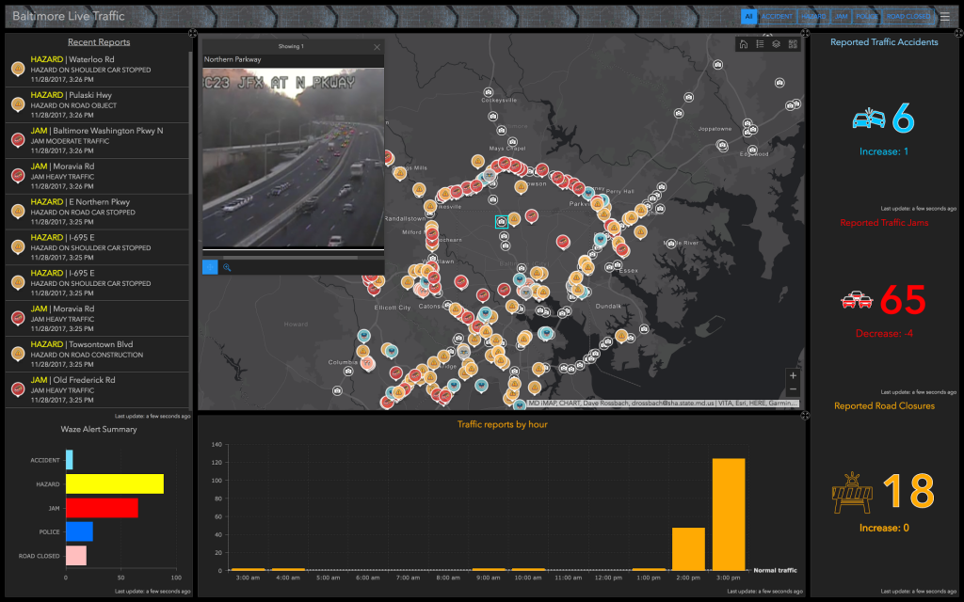Zoom in using the plus control on the map

point(793,375)
